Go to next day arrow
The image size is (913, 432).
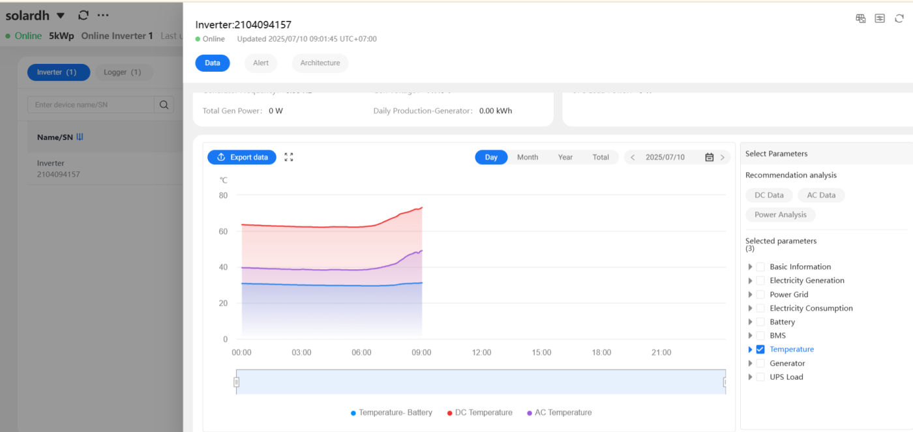722,157
